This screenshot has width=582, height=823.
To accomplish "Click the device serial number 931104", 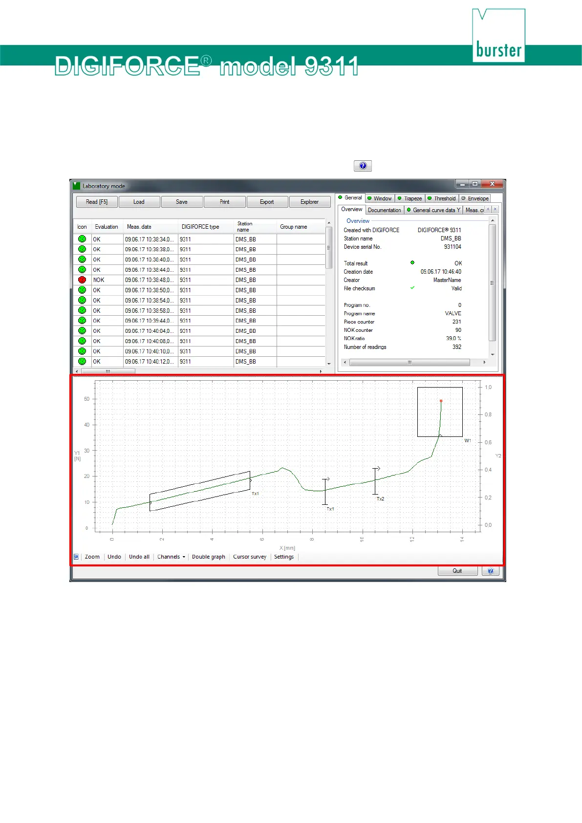I will coord(453,247).
